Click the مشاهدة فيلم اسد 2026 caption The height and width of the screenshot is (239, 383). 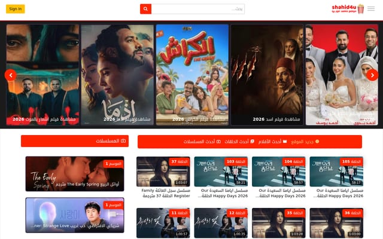[x=276, y=119]
